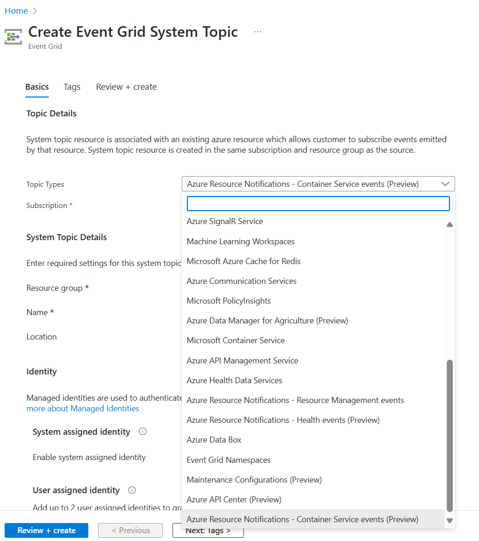Switch to the Basics tab
479x541 pixels.
click(37, 87)
